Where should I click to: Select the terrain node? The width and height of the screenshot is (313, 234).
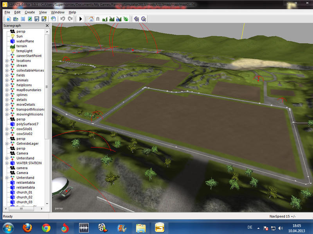pyautogui.click(x=22, y=46)
